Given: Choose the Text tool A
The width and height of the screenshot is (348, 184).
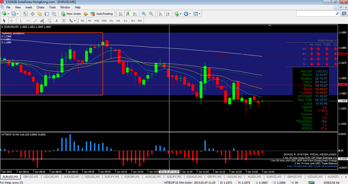Looking at the screenshot, I should point(57,21).
